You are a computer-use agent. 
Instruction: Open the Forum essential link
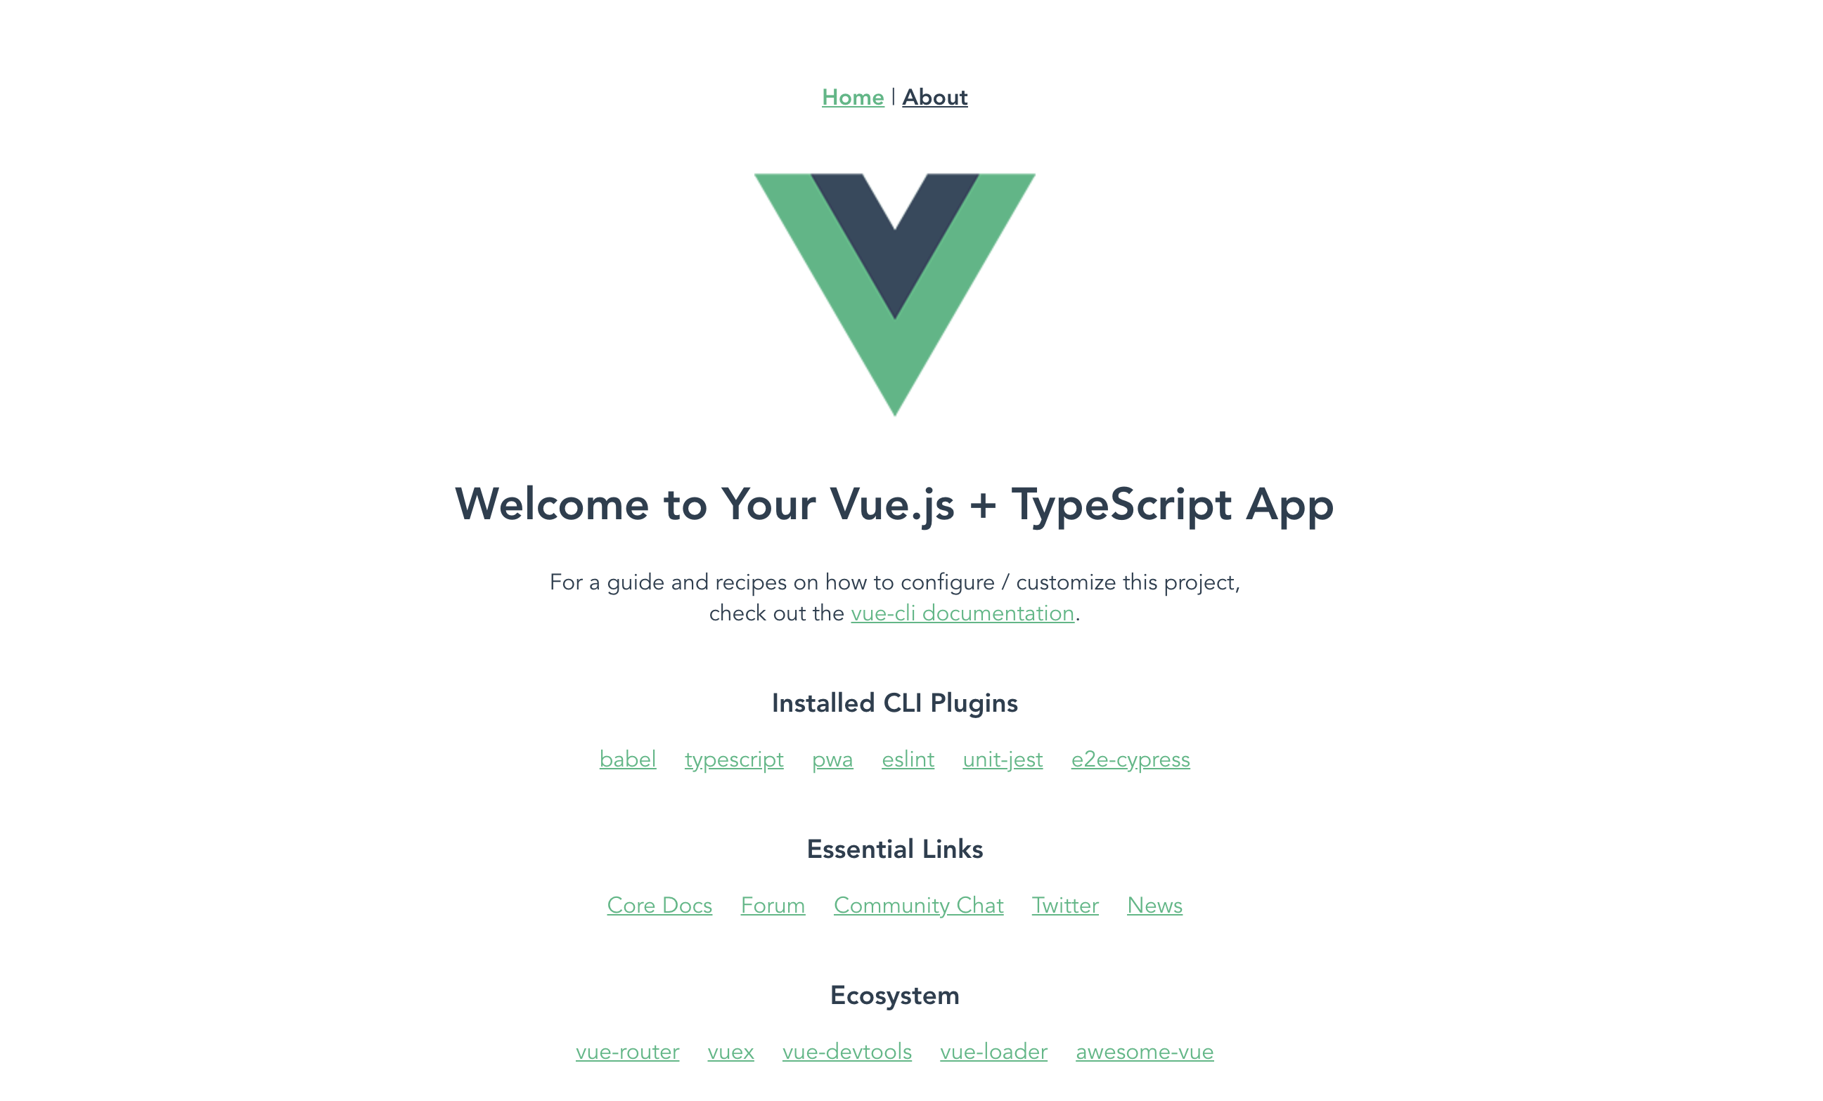click(772, 906)
